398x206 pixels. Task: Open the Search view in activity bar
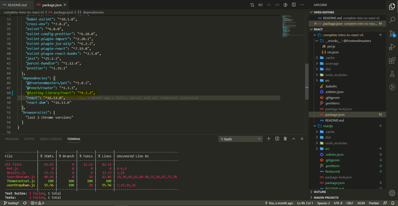(392, 20)
